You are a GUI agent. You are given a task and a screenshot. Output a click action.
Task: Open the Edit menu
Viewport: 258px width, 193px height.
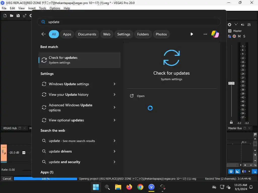12,8
